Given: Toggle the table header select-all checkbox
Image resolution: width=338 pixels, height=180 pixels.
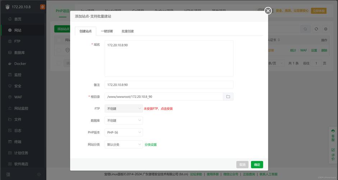Looking at the screenshot, I should [x=59, y=40].
